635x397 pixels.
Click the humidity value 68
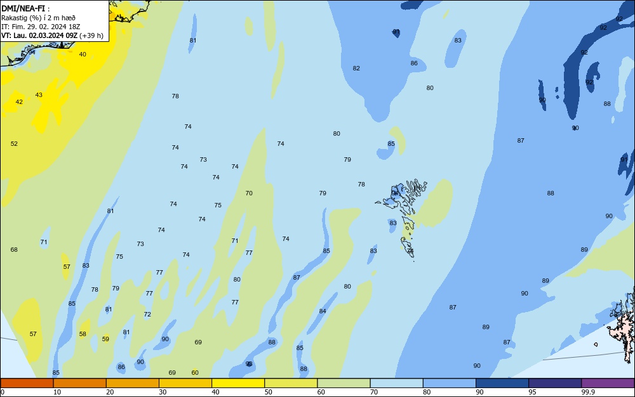pyautogui.click(x=14, y=250)
